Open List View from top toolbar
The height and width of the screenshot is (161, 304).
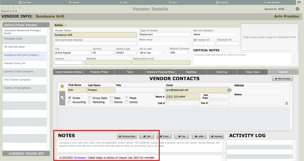(25, 2)
